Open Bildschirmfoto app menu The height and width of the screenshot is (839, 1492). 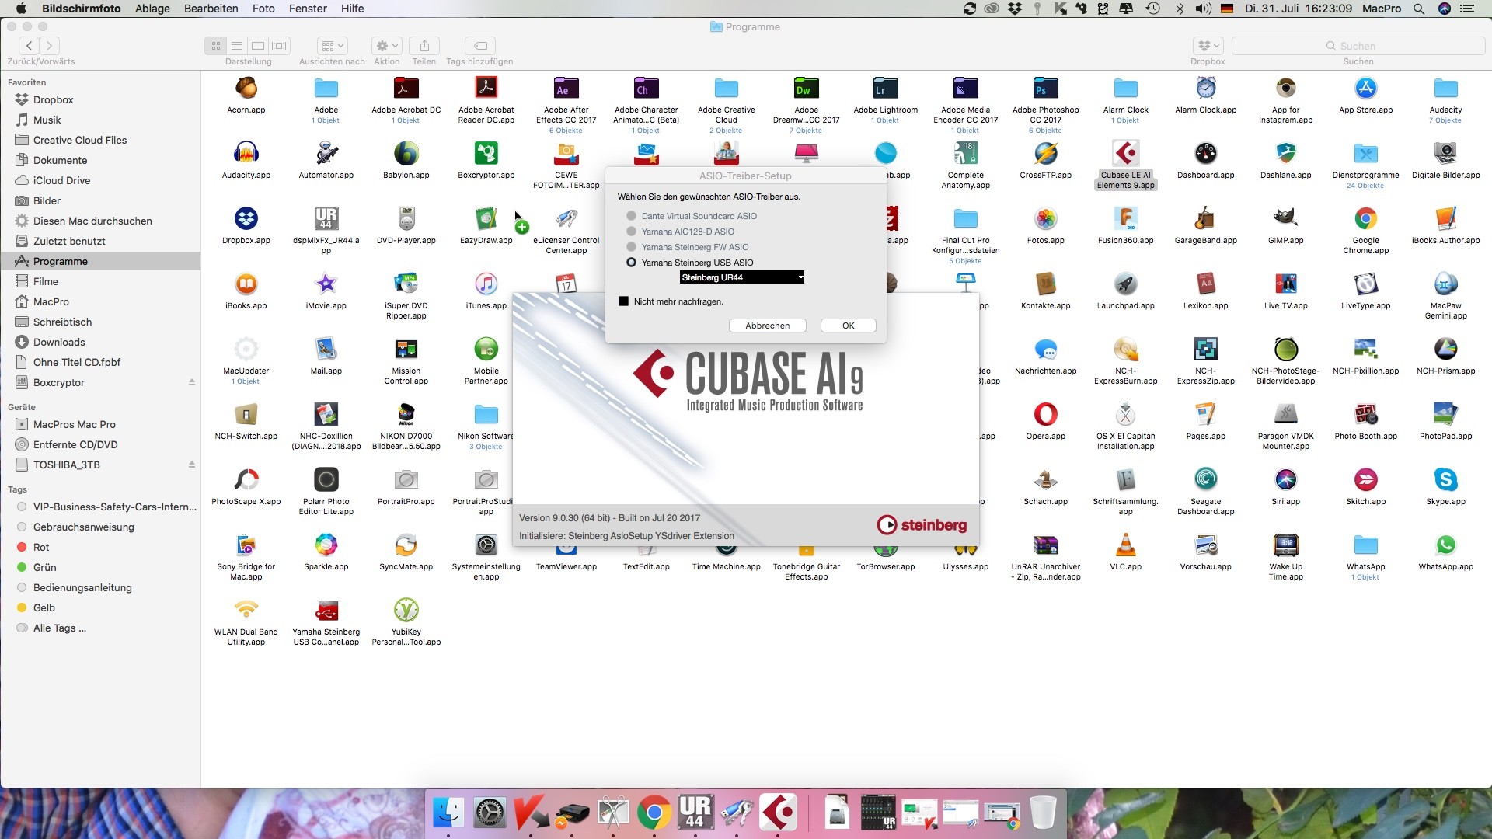coord(82,9)
